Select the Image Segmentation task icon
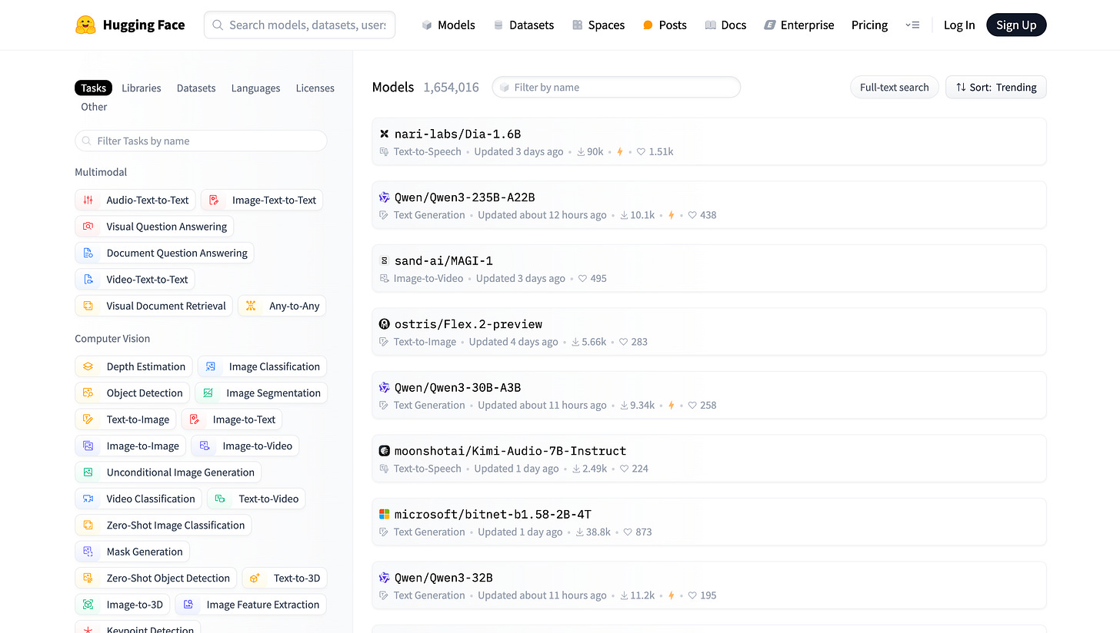Image resolution: width=1120 pixels, height=633 pixels. tap(208, 393)
